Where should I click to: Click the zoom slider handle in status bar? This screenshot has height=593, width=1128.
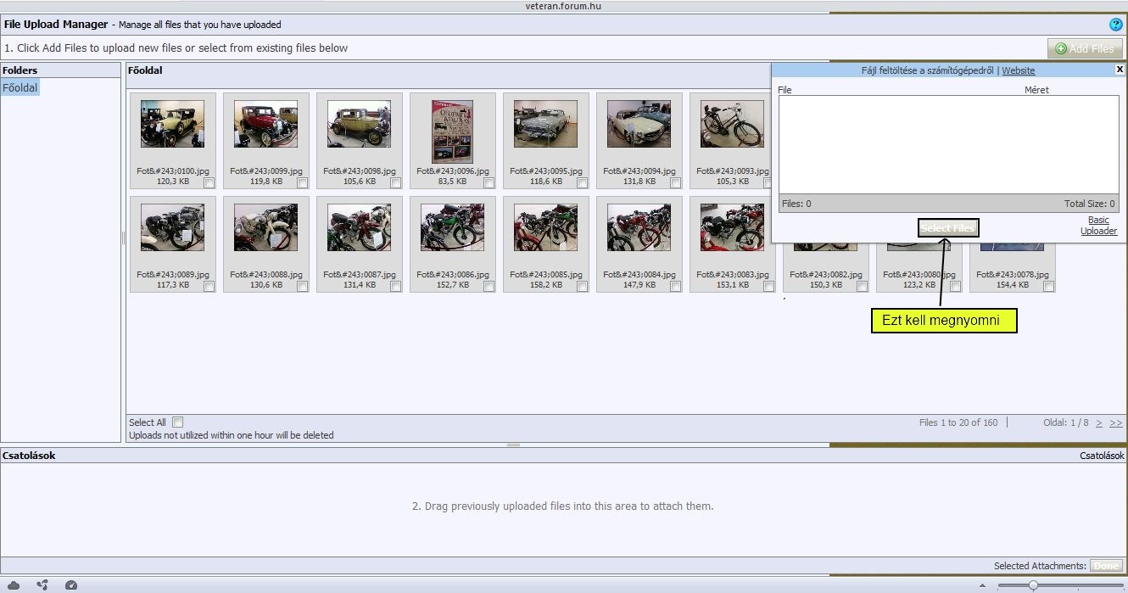(1033, 585)
